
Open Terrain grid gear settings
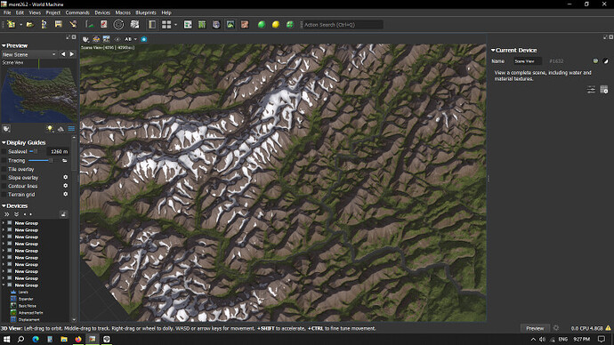point(65,194)
